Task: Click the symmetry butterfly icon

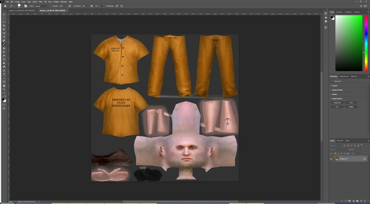Action: (121, 6)
